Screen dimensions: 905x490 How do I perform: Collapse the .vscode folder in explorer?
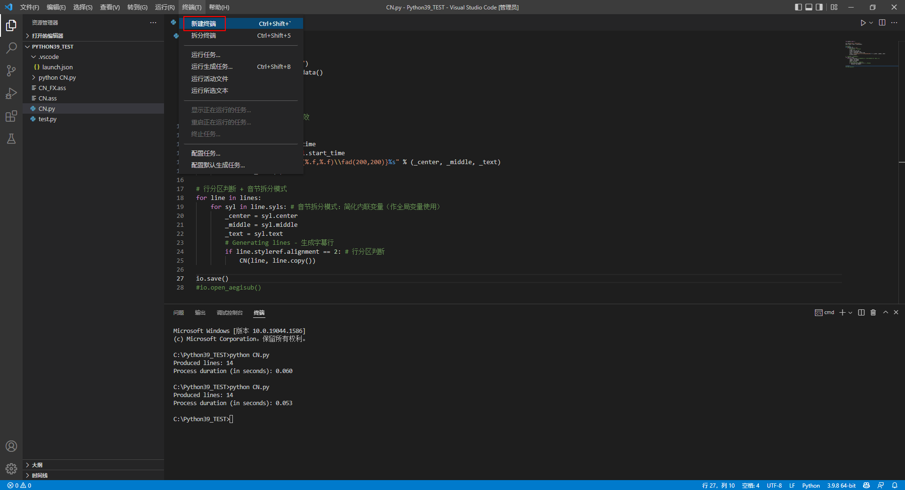pyautogui.click(x=34, y=57)
